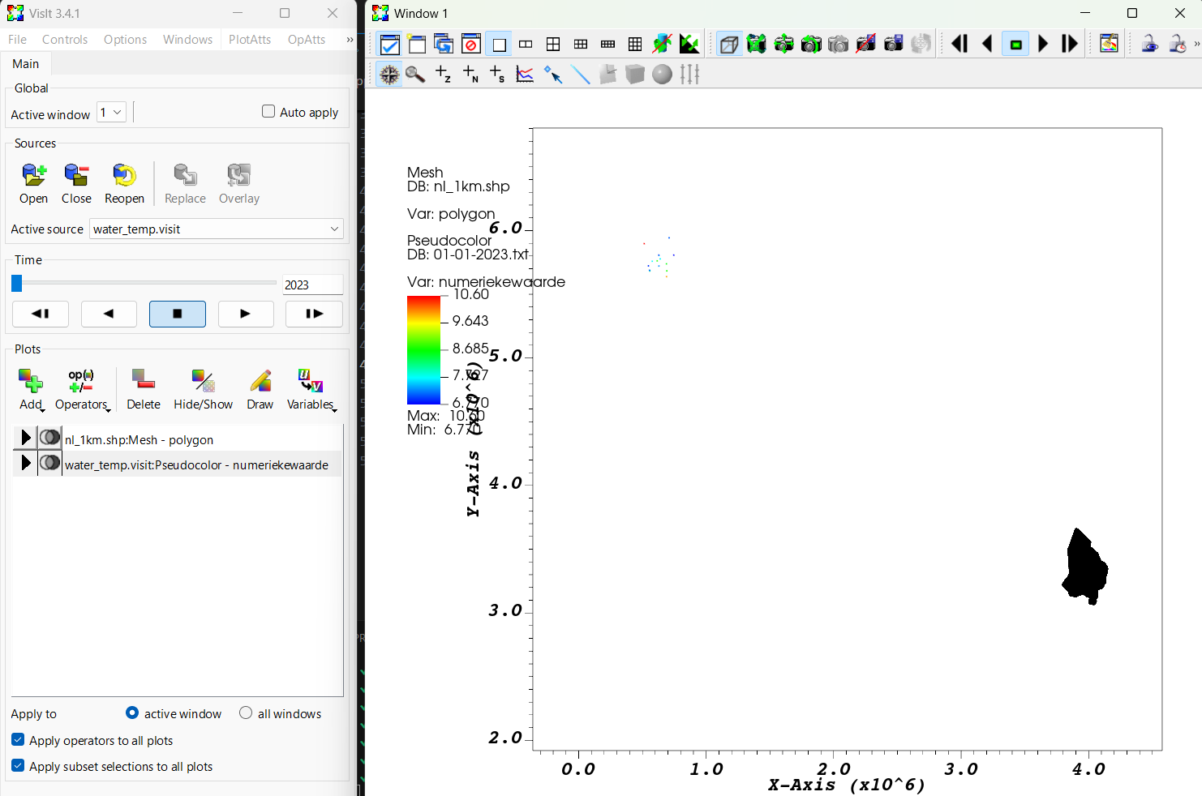Viewport: 1202px width, 796px height.
Task: Stop the time animation
Action: [x=178, y=314]
